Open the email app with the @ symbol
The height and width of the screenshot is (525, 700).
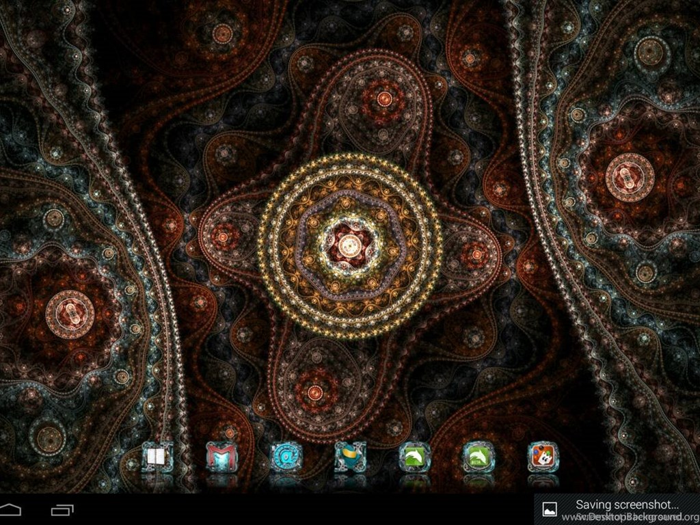click(x=286, y=457)
